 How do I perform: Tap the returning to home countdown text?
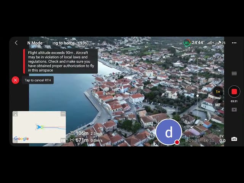(70, 43)
